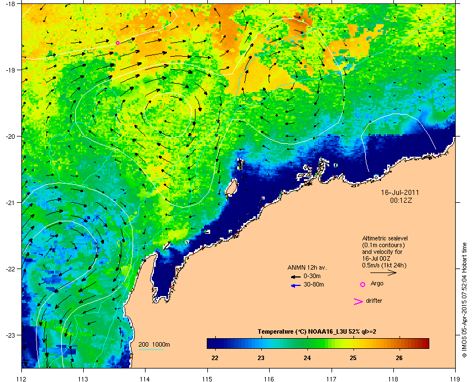Screen dimensions: 472x382
Task: Click the blue 30-80m legend arrow
Action: pos(296,285)
